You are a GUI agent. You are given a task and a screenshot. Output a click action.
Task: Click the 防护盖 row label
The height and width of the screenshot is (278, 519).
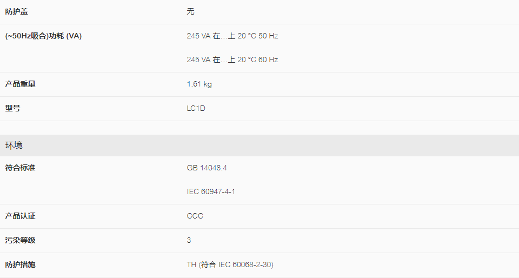17,11
